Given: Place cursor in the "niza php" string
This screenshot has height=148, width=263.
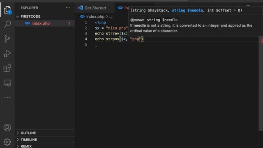Looking at the screenshot, I should 117,28.
